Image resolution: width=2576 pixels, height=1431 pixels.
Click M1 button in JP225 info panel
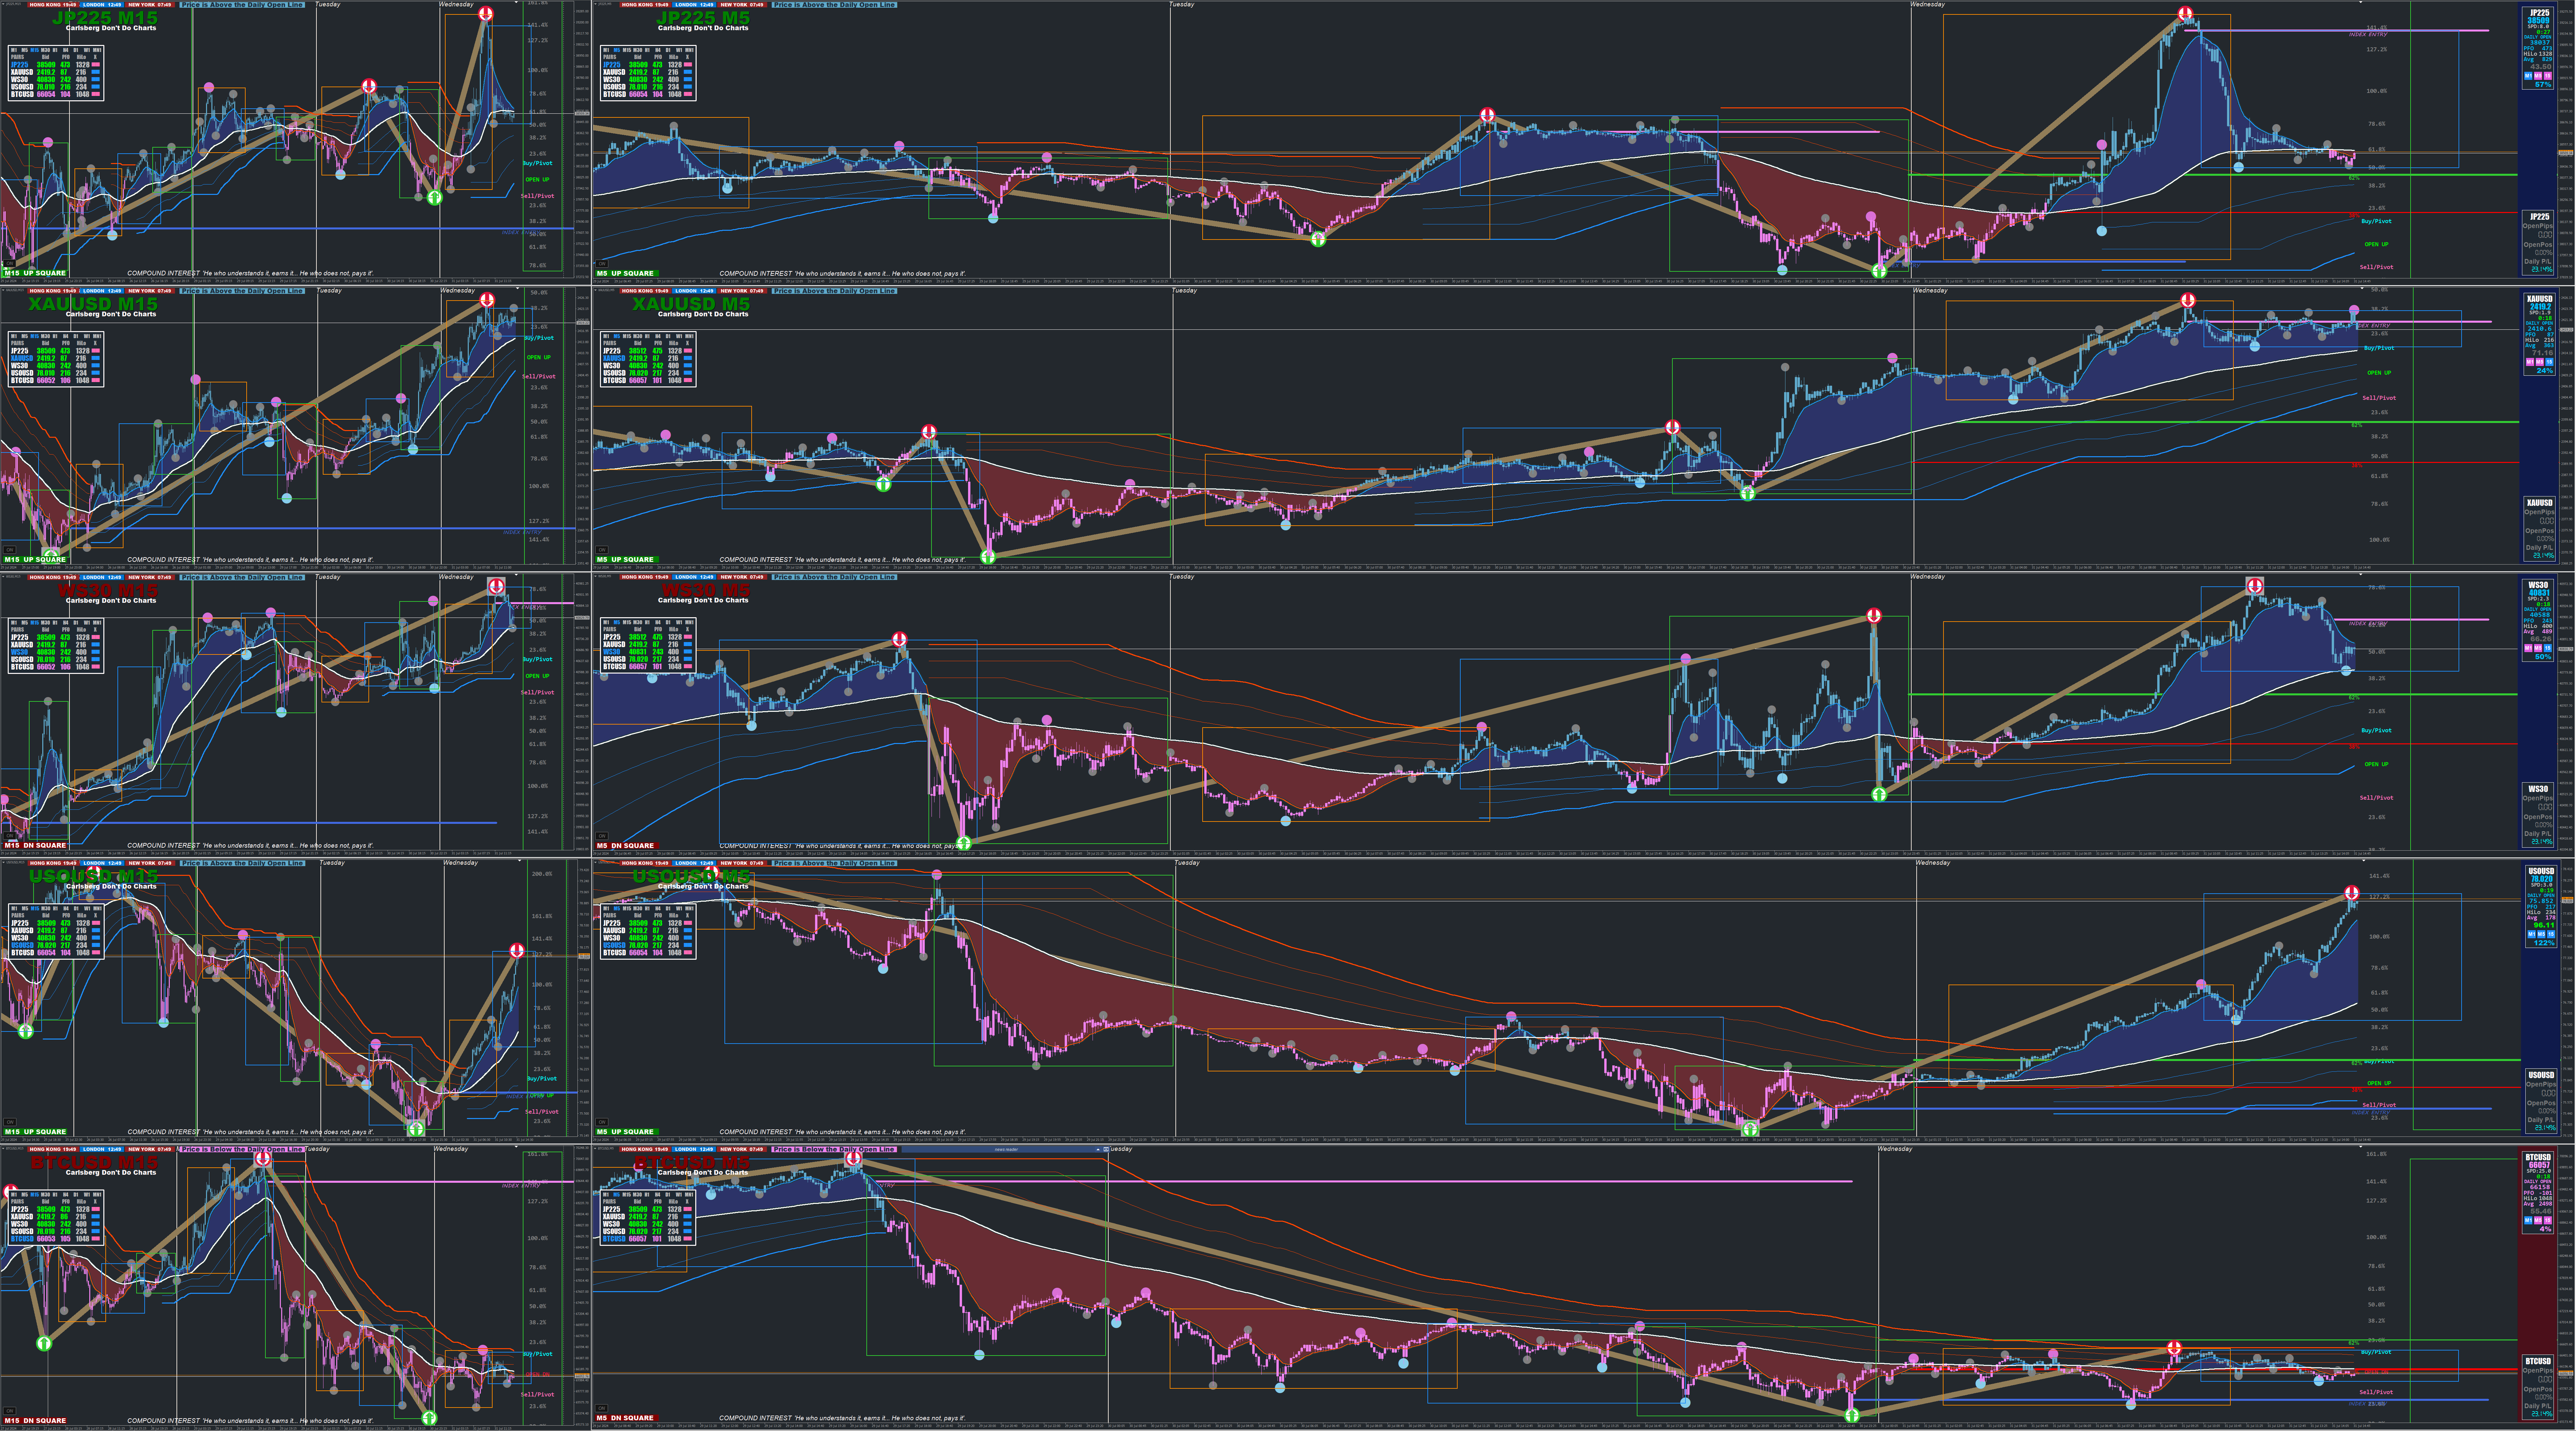(x=2528, y=76)
